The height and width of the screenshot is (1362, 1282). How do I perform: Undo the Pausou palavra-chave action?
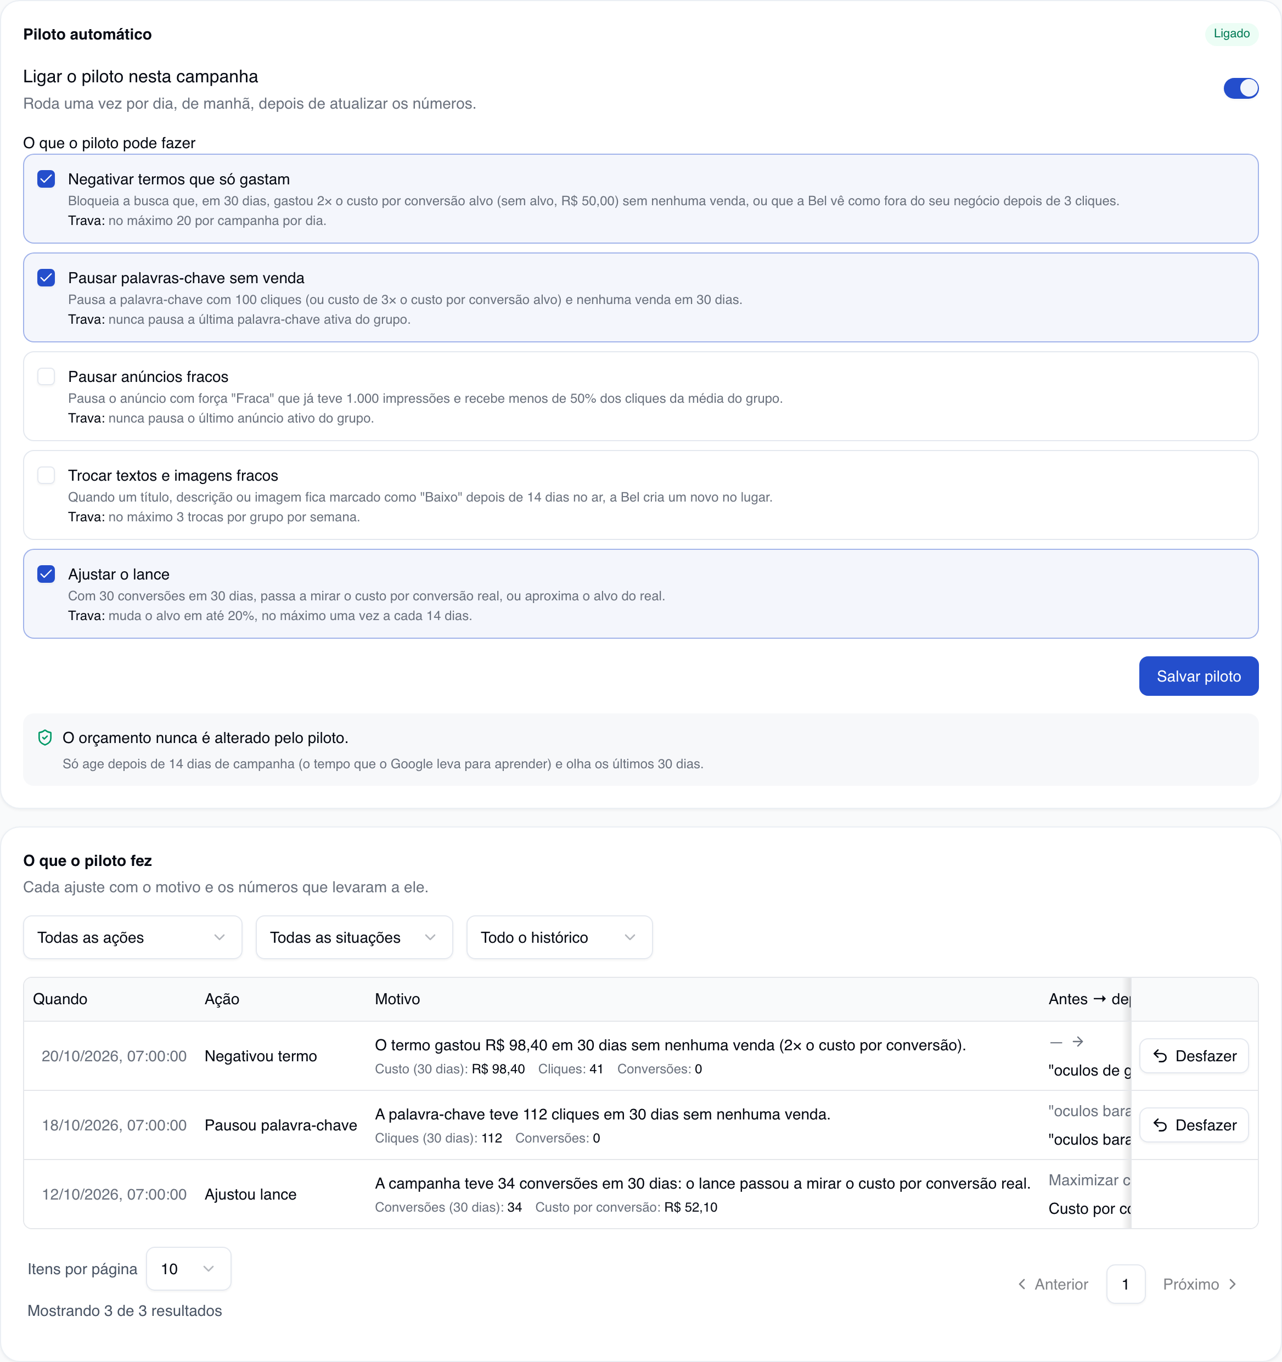(1193, 1124)
